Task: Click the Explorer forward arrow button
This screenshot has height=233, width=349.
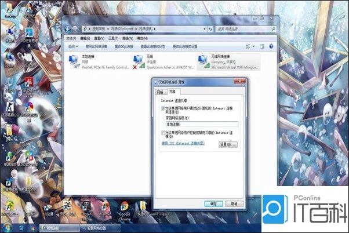Action: coord(75,29)
